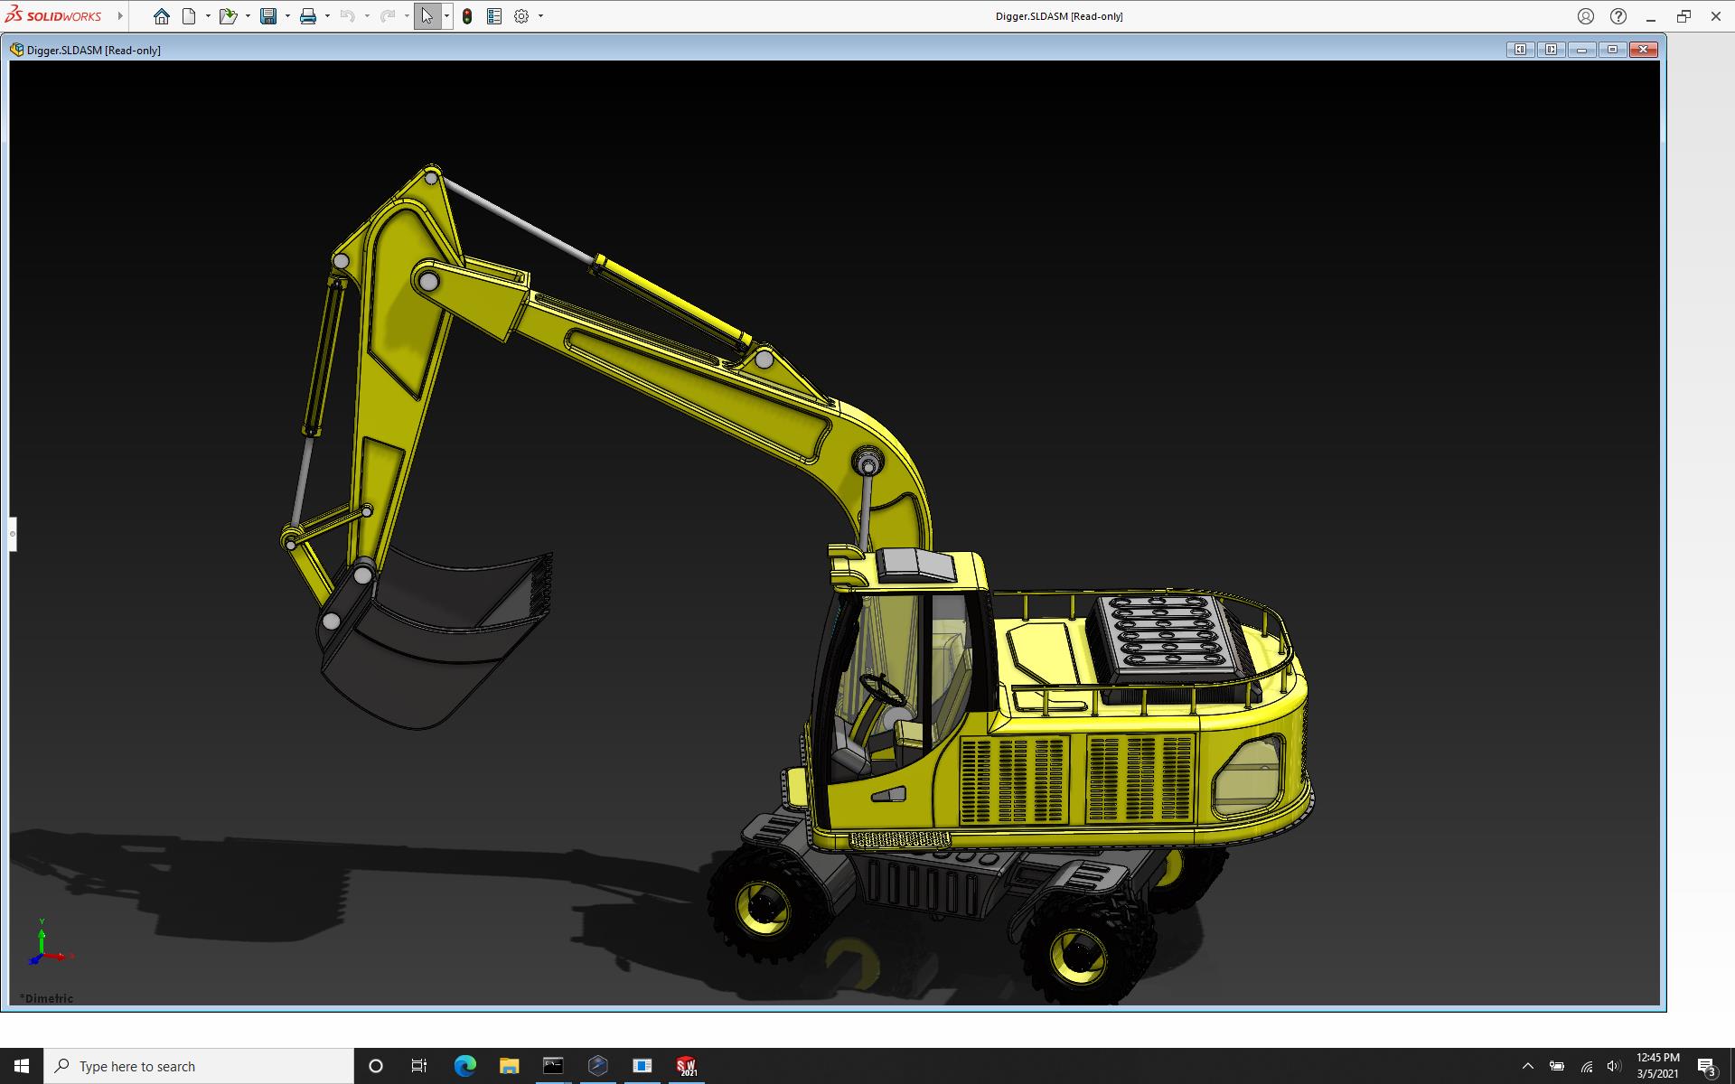This screenshot has height=1084, width=1735.
Task: Tile document window to the right
Action: coord(1551,50)
